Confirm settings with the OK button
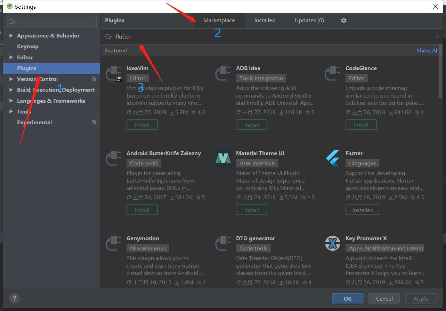446x311 pixels. pyautogui.click(x=348, y=299)
